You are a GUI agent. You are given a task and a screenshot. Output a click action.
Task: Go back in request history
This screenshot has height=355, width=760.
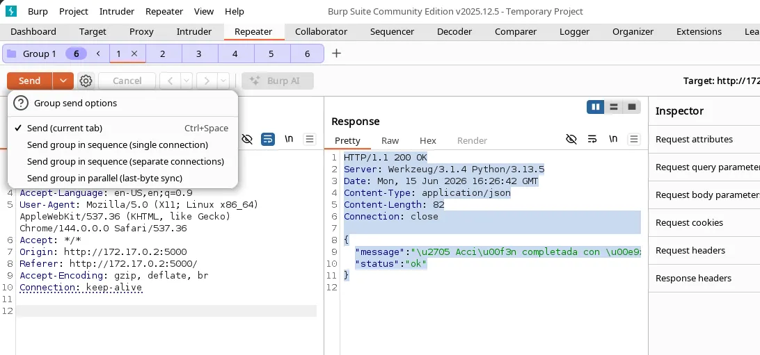(170, 81)
